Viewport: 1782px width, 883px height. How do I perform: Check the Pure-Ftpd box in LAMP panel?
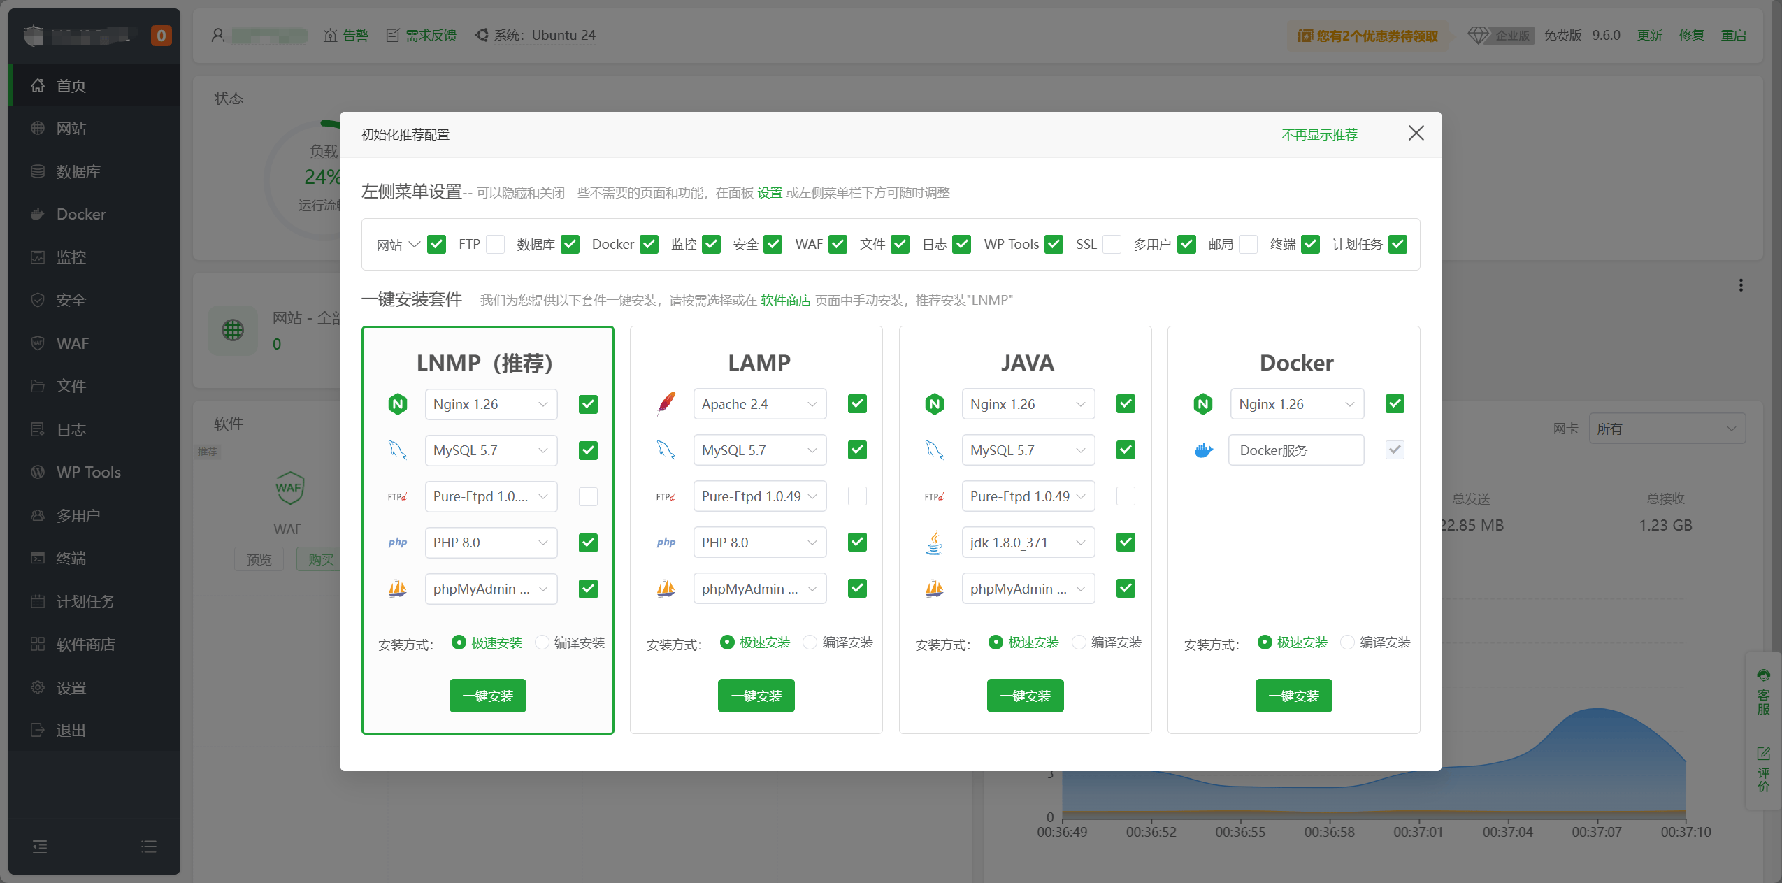tap(857, 496)
